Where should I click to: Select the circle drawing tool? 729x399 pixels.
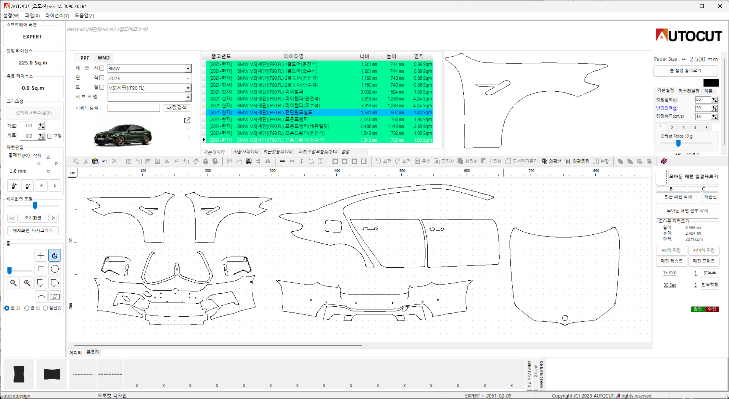(55, 269)
